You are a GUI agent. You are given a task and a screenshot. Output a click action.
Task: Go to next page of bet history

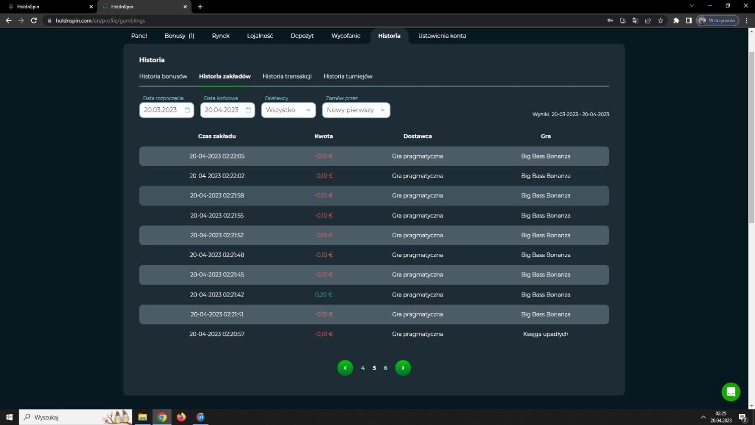pyautogui.click(x=403, y=368)
